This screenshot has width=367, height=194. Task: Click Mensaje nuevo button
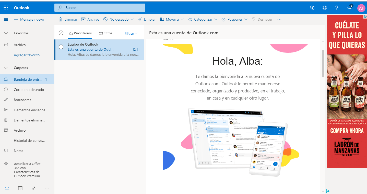pyautogui.click(x=29, y=19)
